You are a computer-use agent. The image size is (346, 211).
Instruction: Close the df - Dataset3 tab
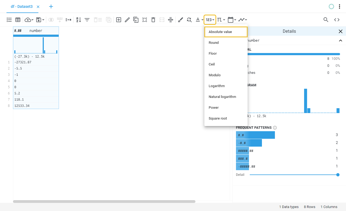pyautogui.click(x=38, y=6)
